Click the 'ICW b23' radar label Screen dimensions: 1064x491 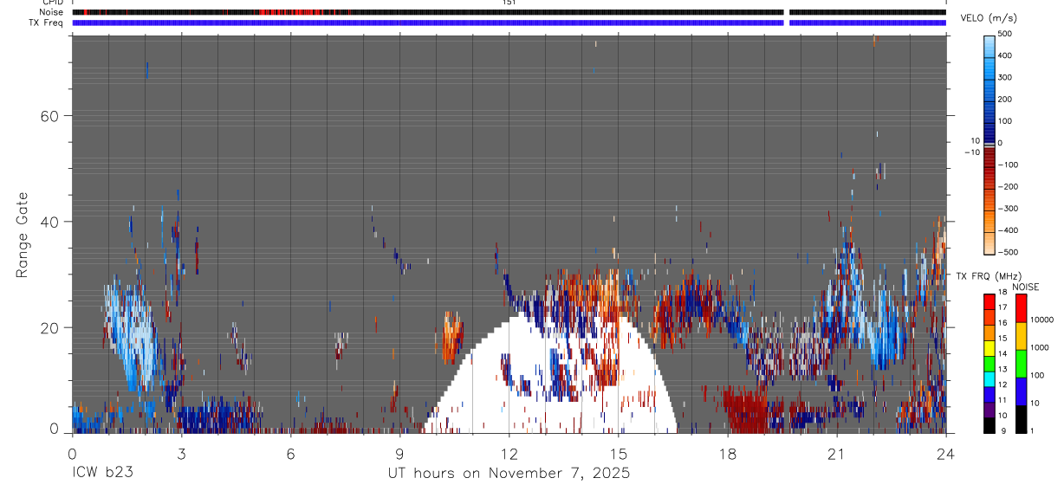click(x=102, y=473)
